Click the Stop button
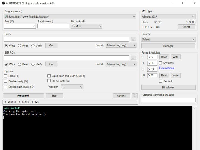The image size is (200, 150). click(54, 96)
